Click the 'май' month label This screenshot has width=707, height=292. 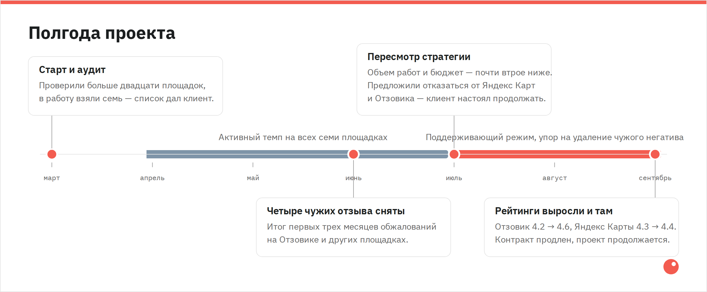coord(253,178)
